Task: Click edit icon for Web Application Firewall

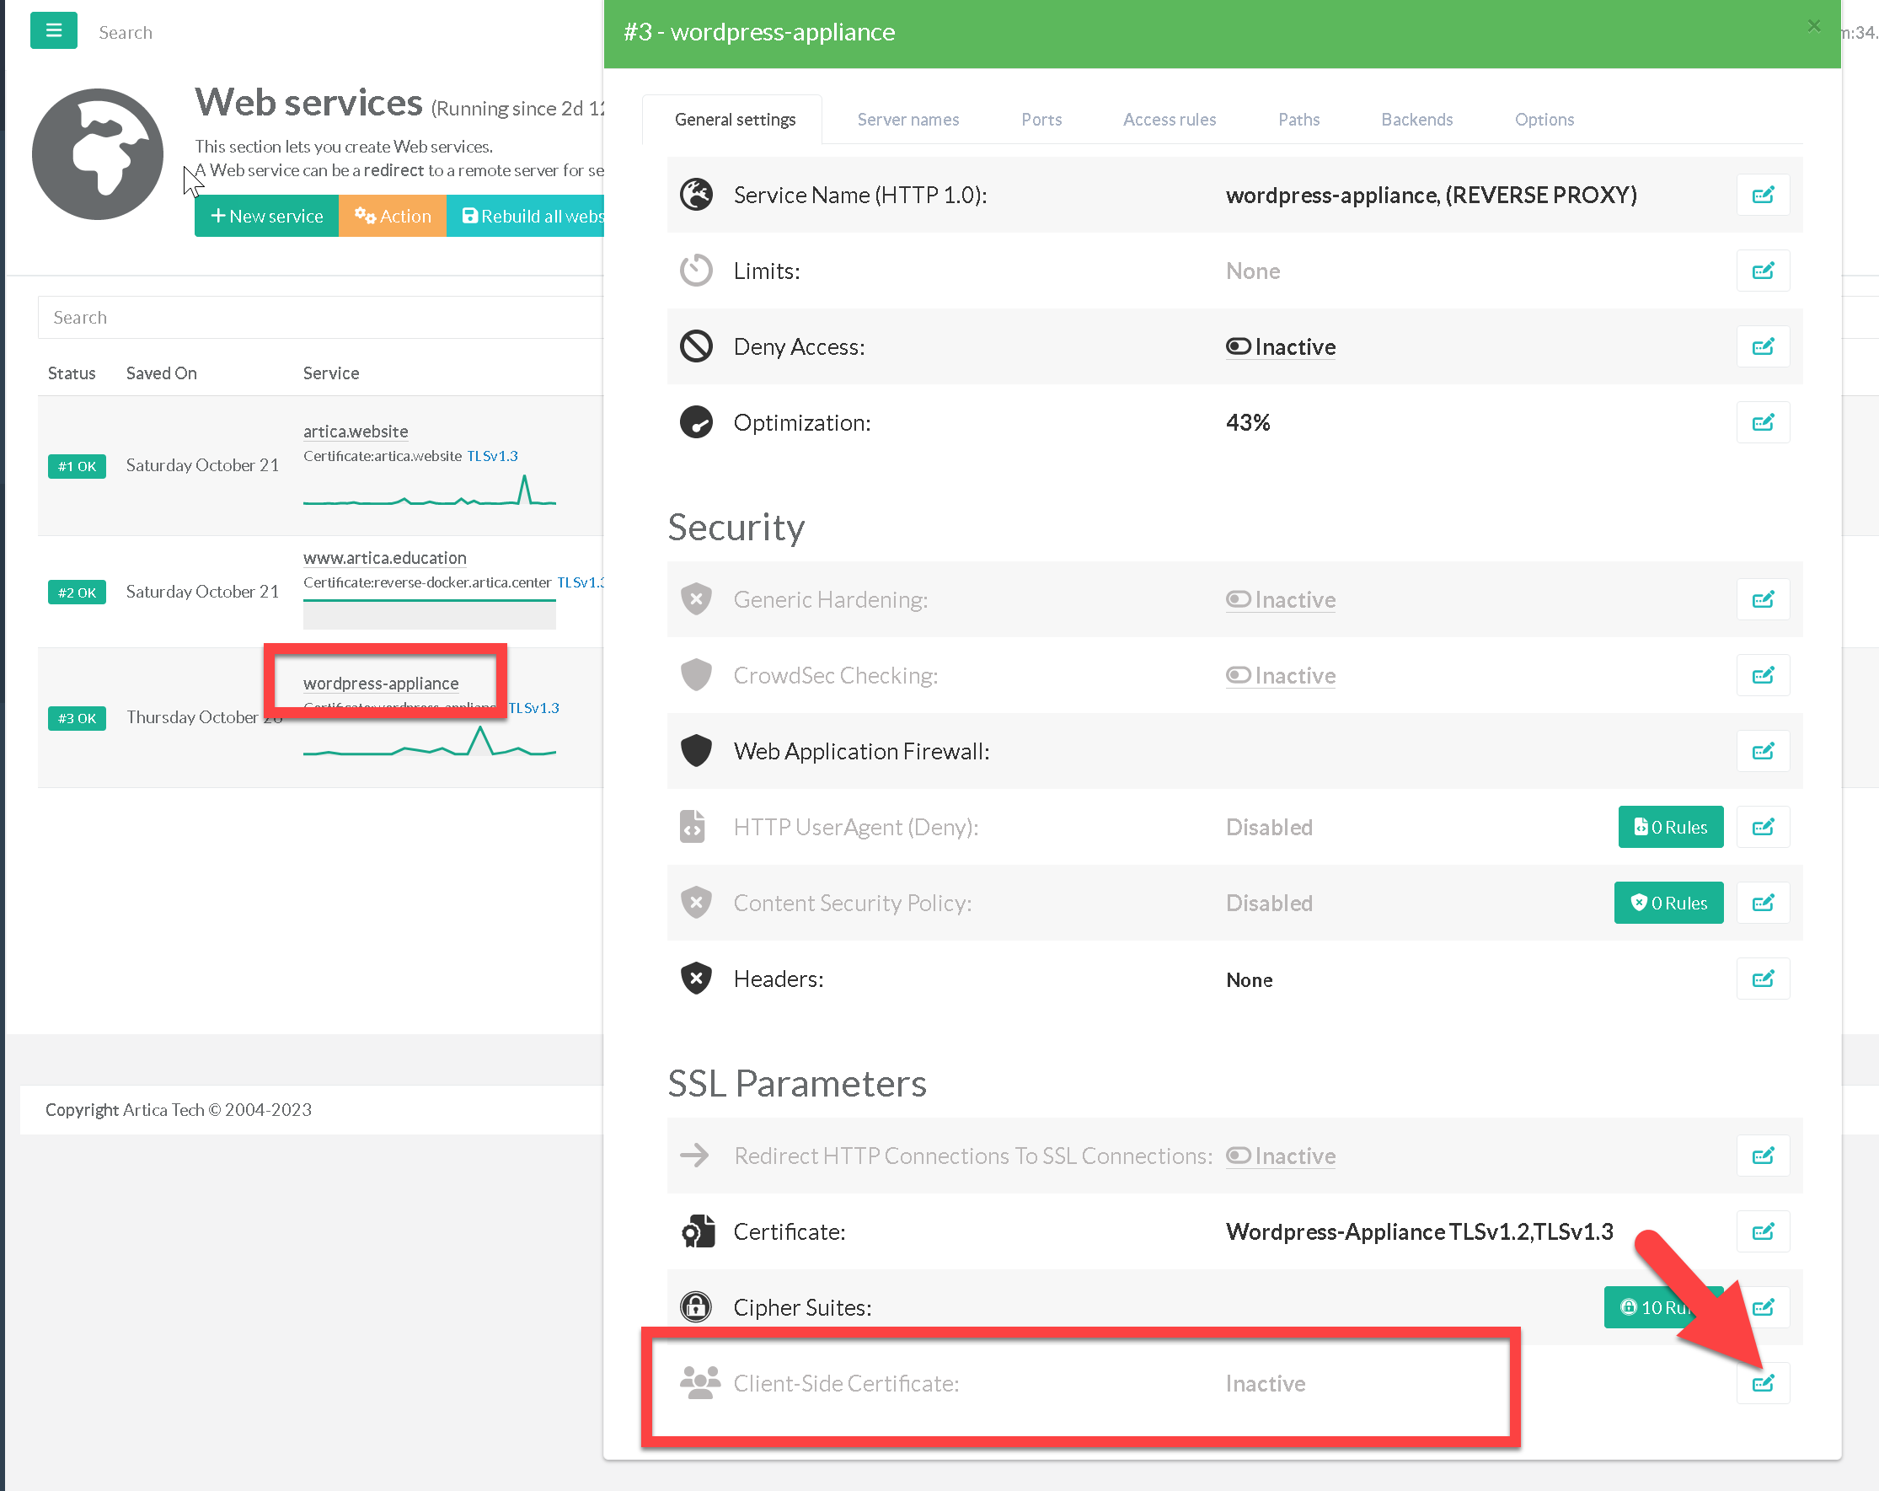Action: click(1762, 751)
